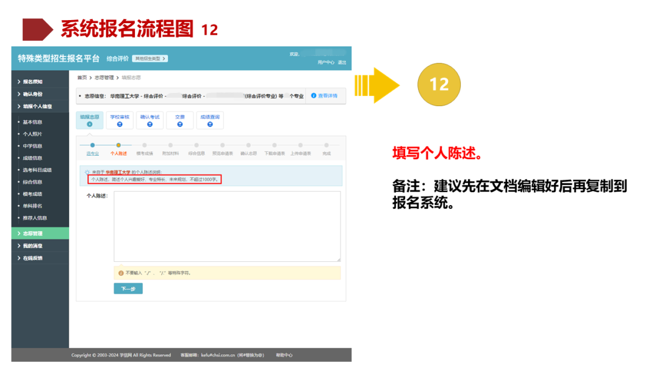Collapse the 填报个人信息 sidebar section

[40, 106]
